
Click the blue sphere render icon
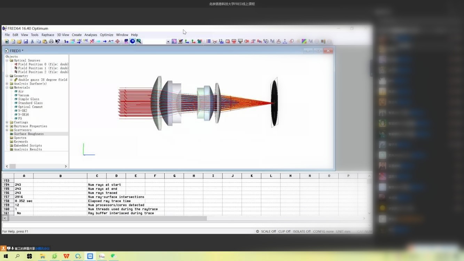[133, 41]
